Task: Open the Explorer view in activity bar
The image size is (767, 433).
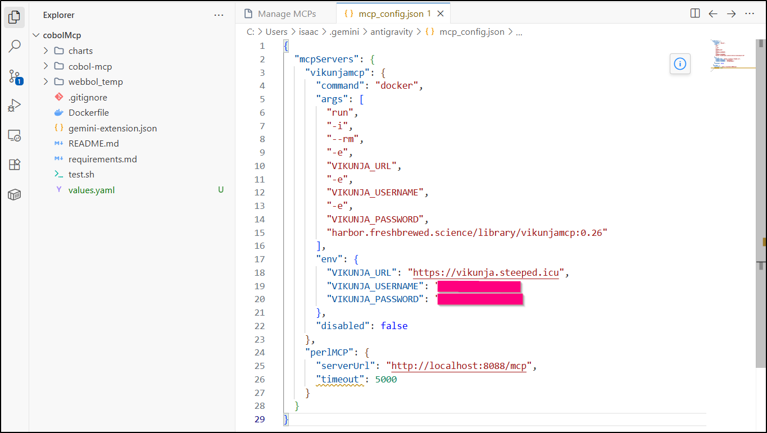Action: pyautogui.click(x=15, y=17)
